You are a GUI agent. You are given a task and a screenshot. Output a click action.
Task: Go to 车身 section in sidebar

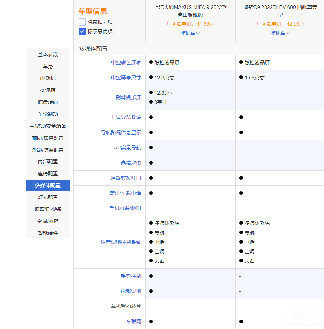point(48,66)
